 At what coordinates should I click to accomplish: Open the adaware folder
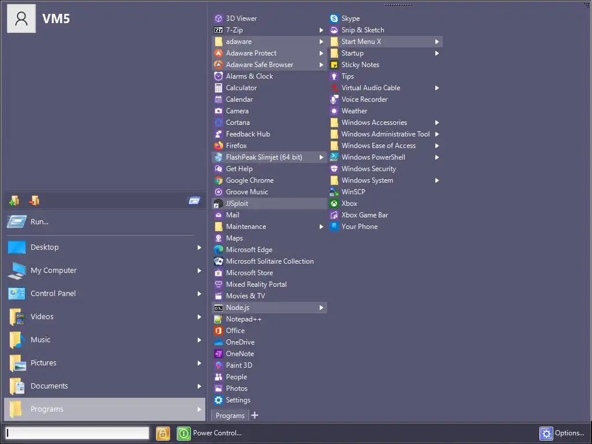269,42
